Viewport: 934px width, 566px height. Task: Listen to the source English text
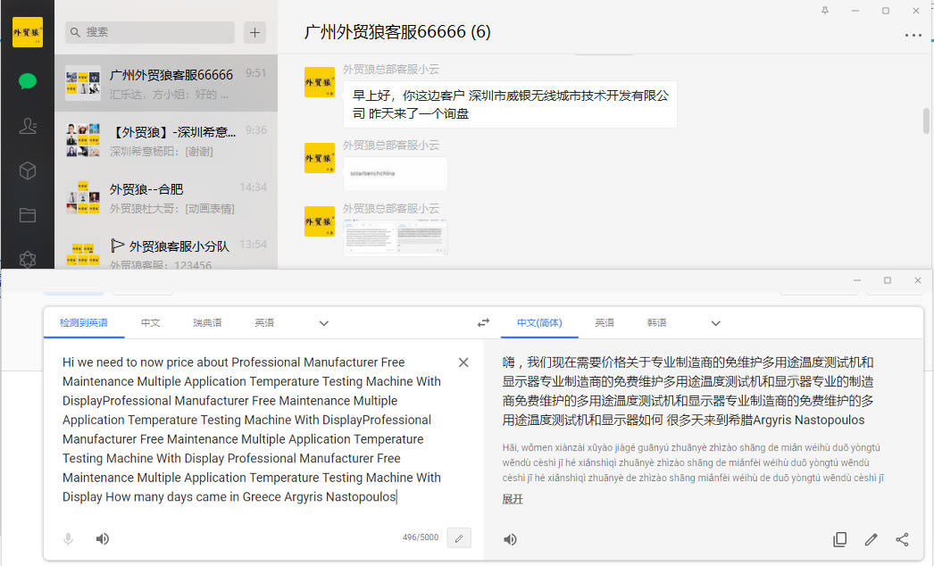(x=103, y=539)
